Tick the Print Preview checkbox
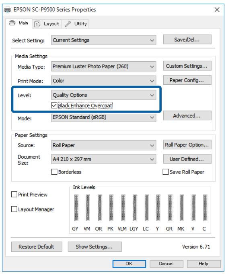Viewport: 226px width, 274px height. pos(14,195)
